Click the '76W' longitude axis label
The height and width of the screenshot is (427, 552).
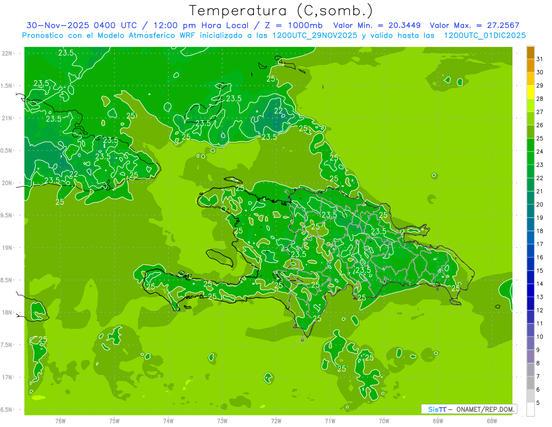[x=60, y=421]
